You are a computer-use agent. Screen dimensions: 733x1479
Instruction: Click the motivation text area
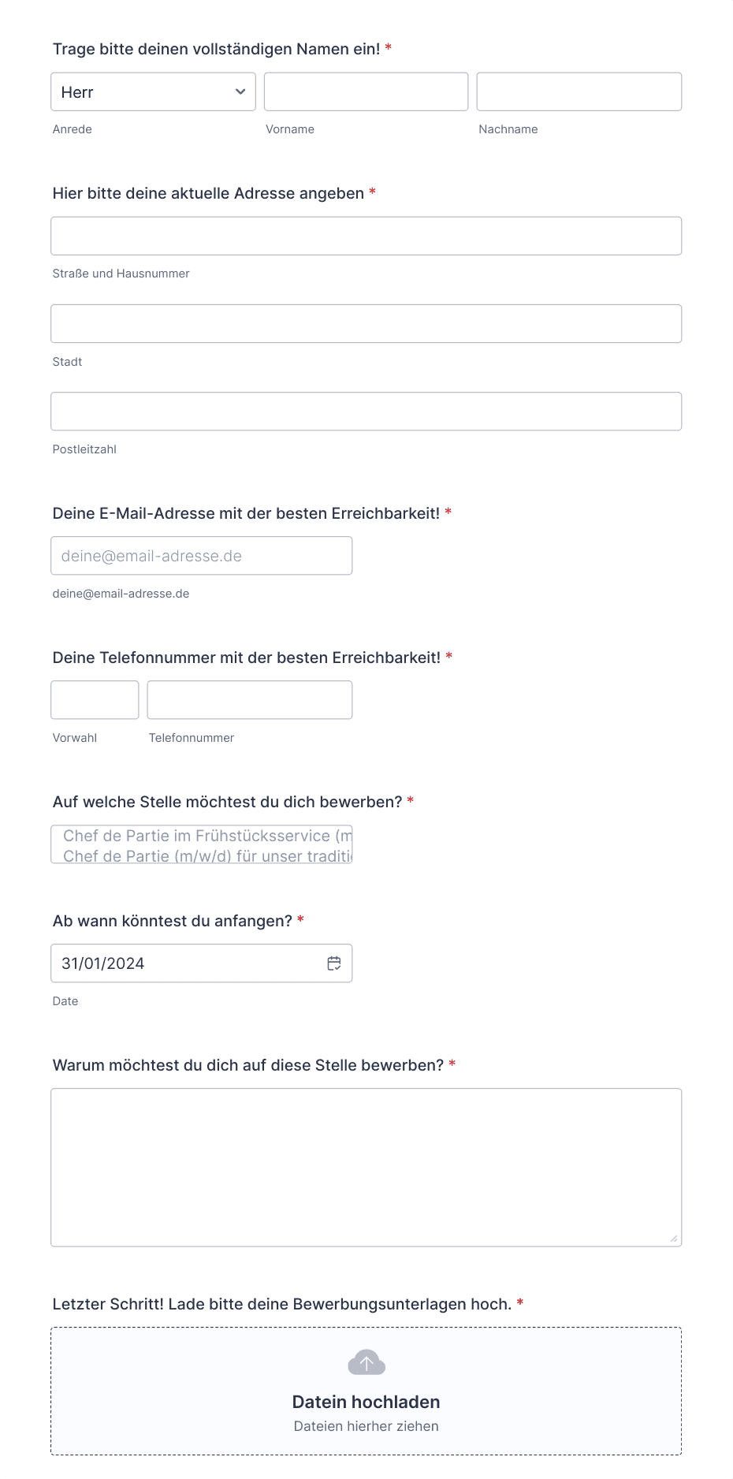coord(366,1168)
